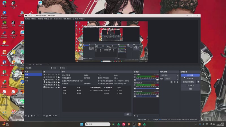Toggle lock on first 文本 (GDI+) source
The image size is (226, 127).
pyautogui.click(x=59, y=75)
